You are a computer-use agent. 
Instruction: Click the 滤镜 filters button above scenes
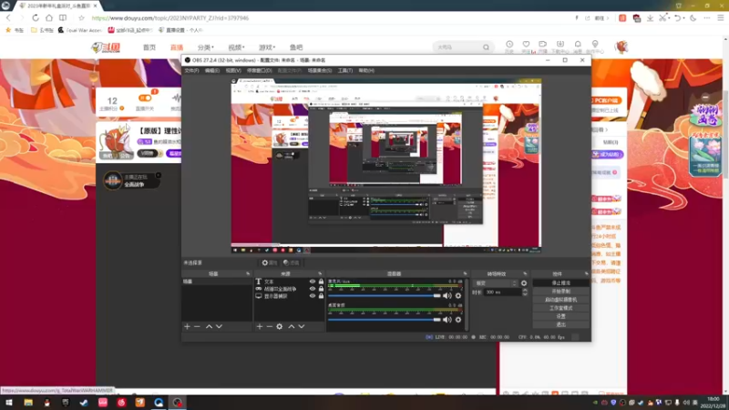[x=291, y=262]
